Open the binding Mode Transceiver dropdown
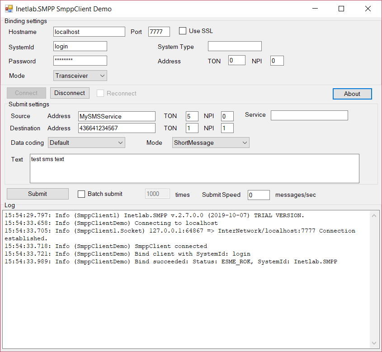This screenshot has height=352, width=382. tap(80, 76)
